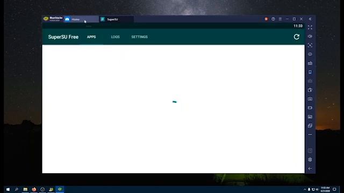Open the multi-instance manager icon
The image size is (344, 193).
(x=310, y=125)
